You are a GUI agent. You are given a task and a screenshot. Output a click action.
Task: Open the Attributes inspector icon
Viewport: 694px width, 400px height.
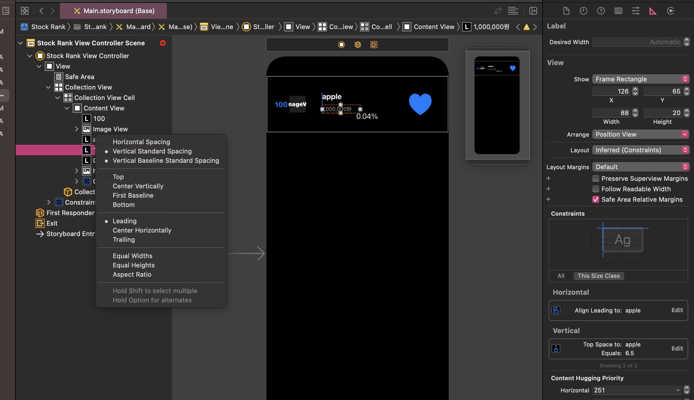point(636,11)
